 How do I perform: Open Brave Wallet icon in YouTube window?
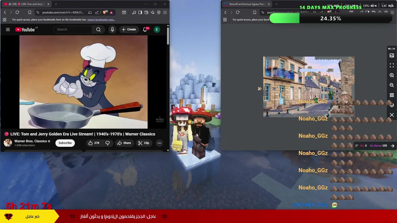pos(146,12)
